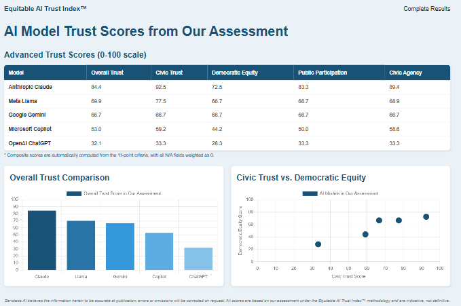Click the Llama bar in the bar chart
Screen dimensions: 461x306
click(x=81, y=245)
